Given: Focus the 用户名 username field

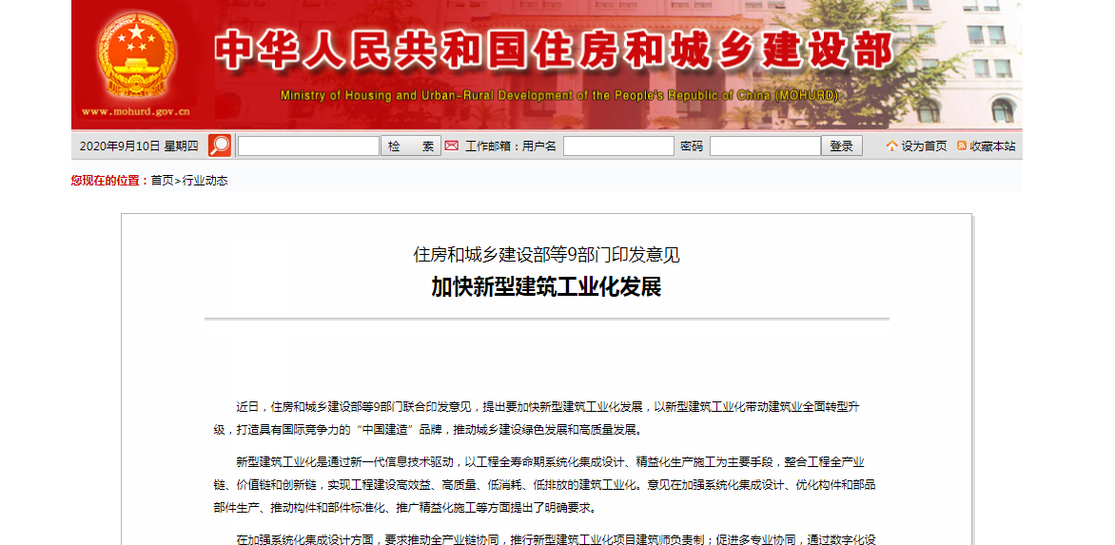Looking at the screenshot, I should tap(618, 146).
